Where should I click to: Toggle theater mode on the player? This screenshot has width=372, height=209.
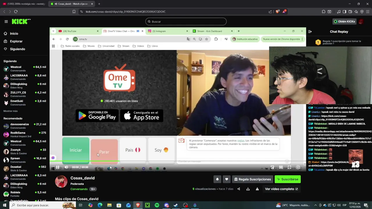click(x=281, y=167)
